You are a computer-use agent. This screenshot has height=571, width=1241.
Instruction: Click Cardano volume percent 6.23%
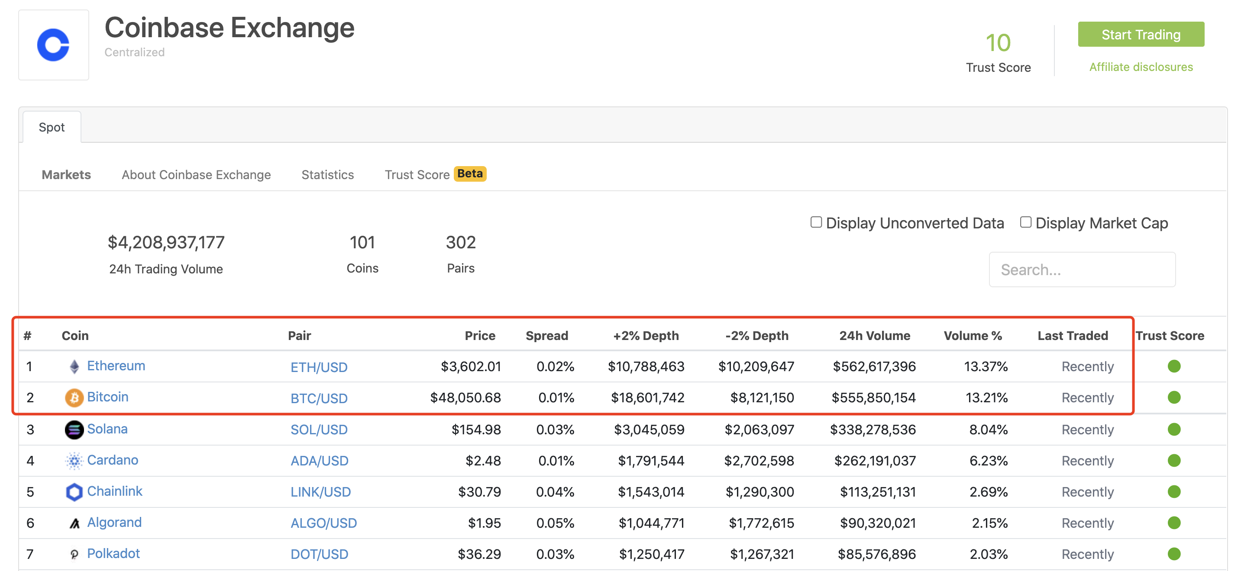(988, 461)
